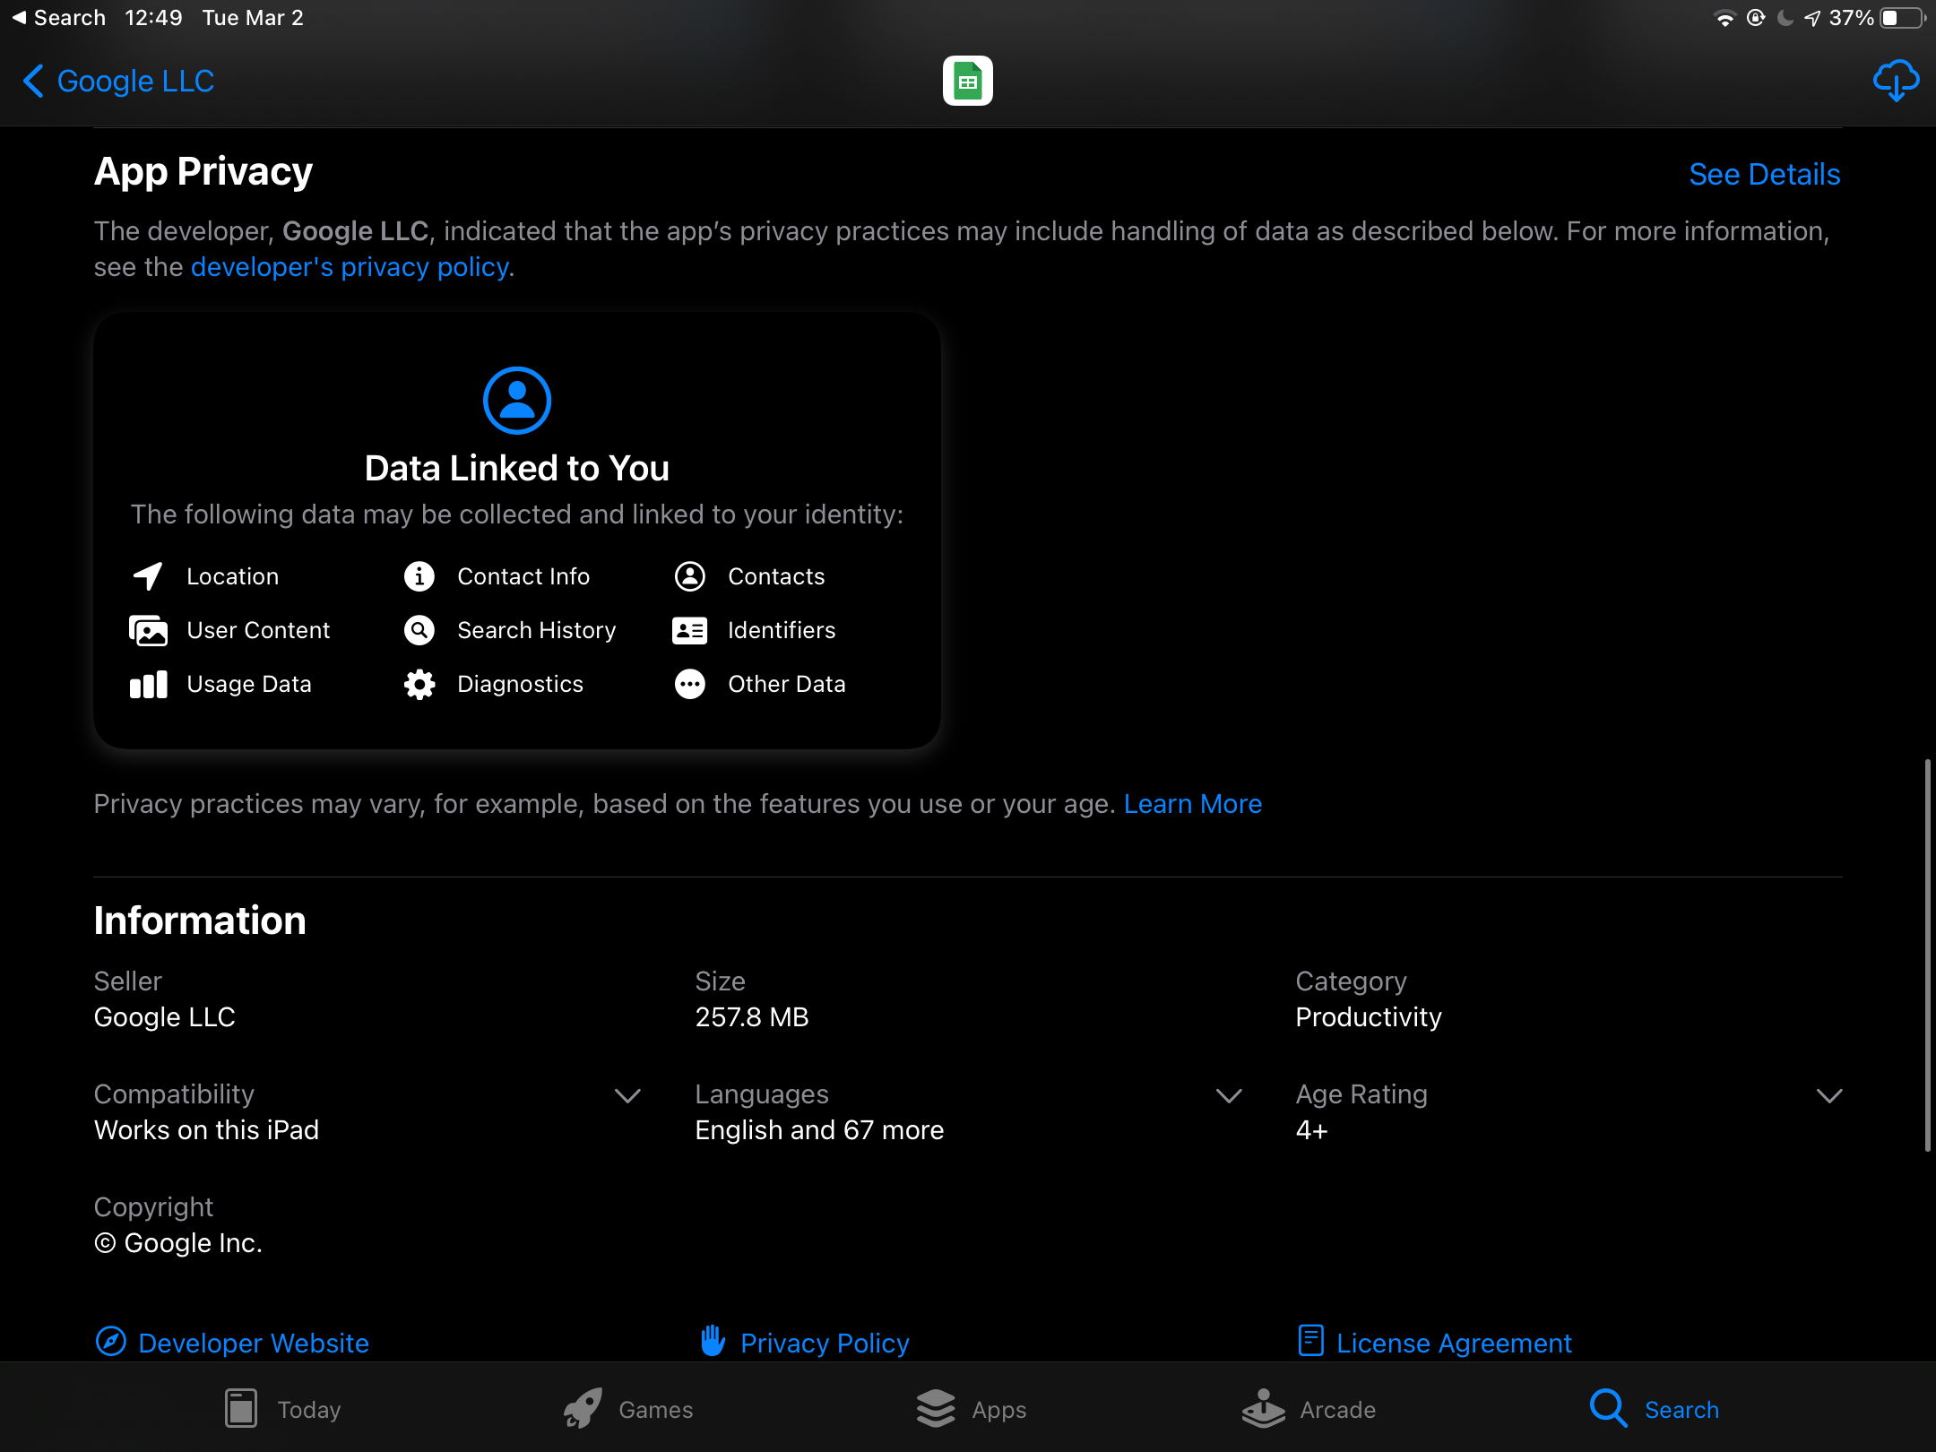Tap the '© Google Inc.' copyright text

click(x=177, y=1243)
